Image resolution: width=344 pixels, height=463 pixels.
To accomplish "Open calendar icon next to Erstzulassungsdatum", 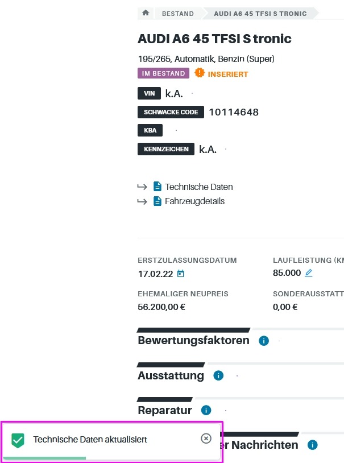I will 180,274.
